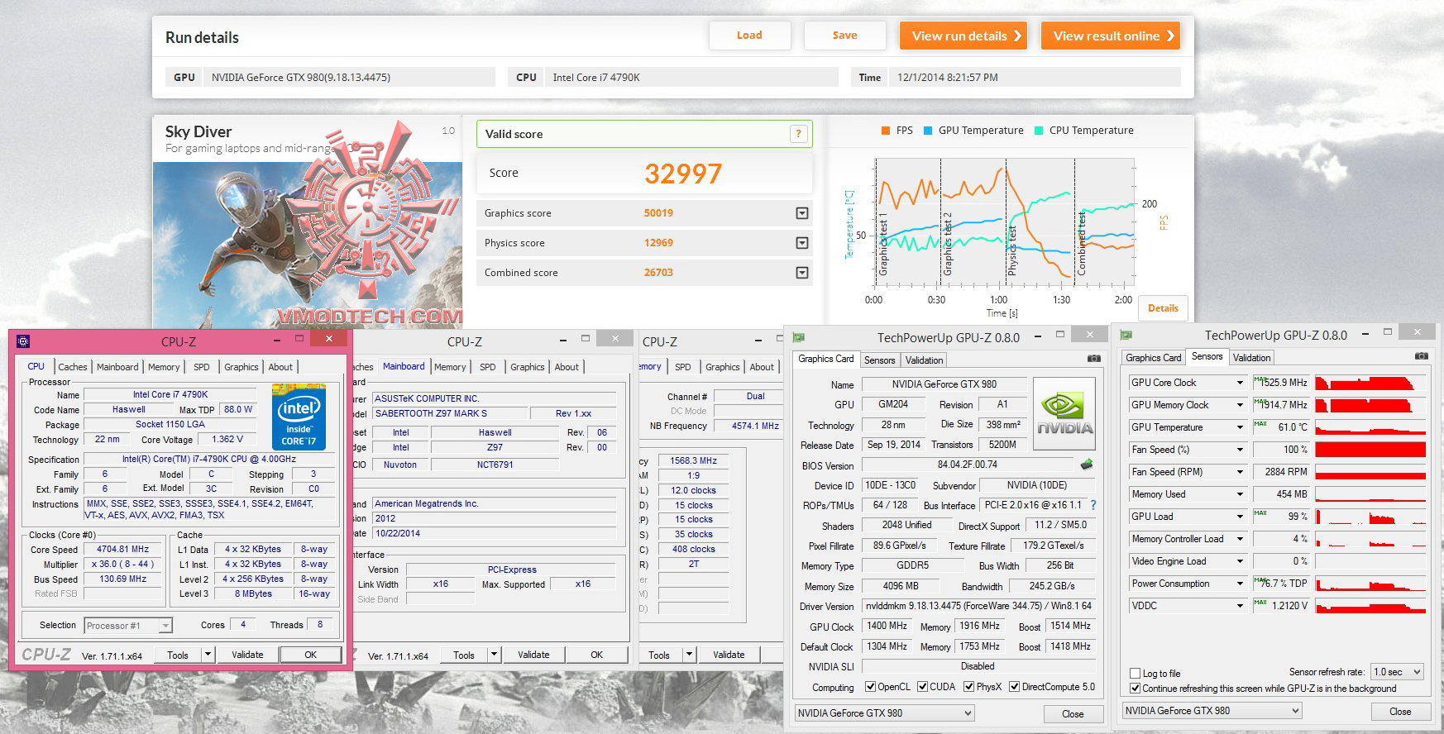The image size is (1444, 734).
Task: Open the GPU Temperature sensor dropdown
Action: pos(1240,427)
